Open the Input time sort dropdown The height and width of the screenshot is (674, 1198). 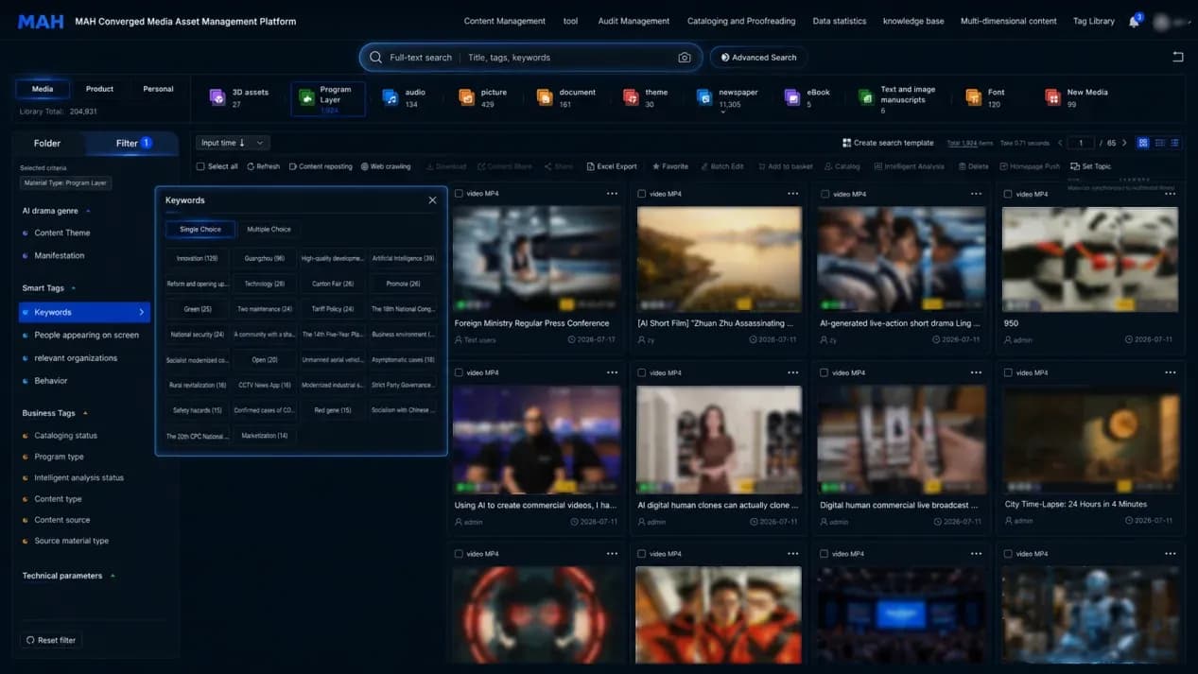coord(233,143)
